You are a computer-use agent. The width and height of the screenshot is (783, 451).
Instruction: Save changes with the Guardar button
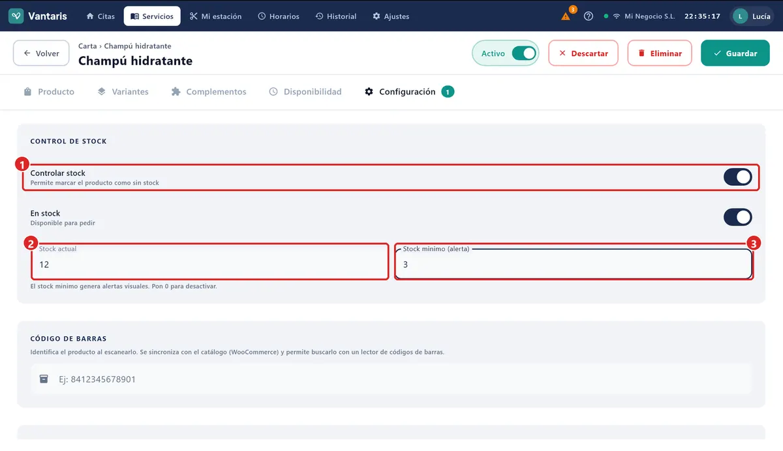[735, 53]
